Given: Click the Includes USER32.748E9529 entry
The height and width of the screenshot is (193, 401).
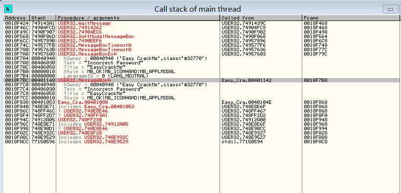Looking at the screenshot, I should point(93,142).
